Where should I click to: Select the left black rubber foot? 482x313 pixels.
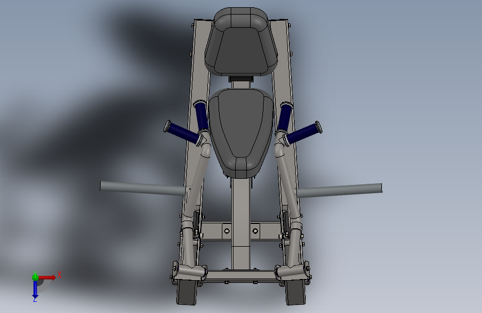pos(187,293)
